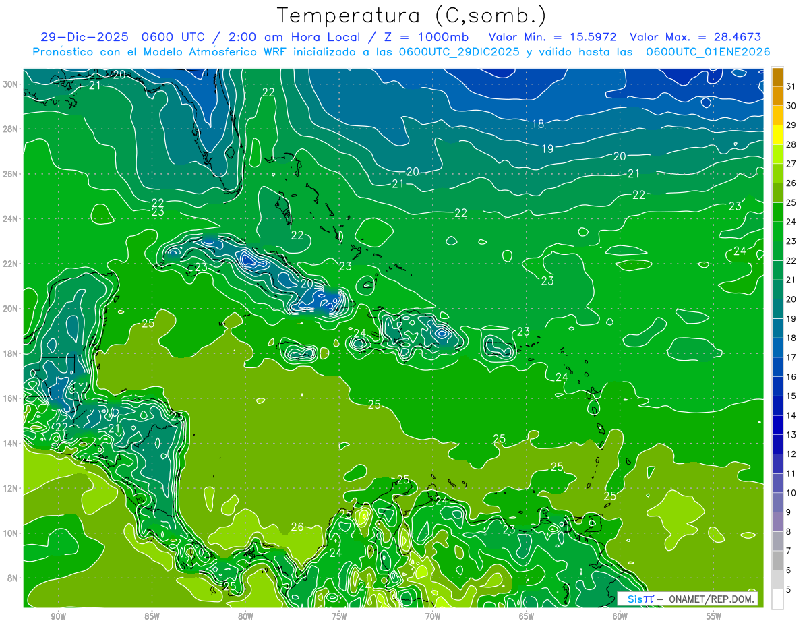Click the "31" colorbar scale label
This screenshot has width=809, height=625.
pos(791,86)
